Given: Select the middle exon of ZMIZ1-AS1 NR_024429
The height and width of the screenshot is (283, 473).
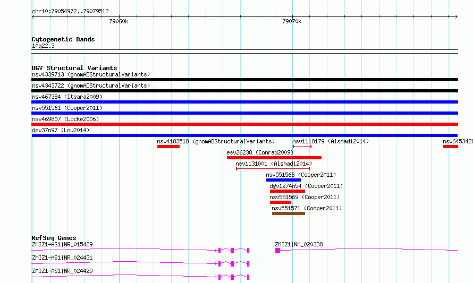Looking at the screenshot, I should tap(232, 277).
